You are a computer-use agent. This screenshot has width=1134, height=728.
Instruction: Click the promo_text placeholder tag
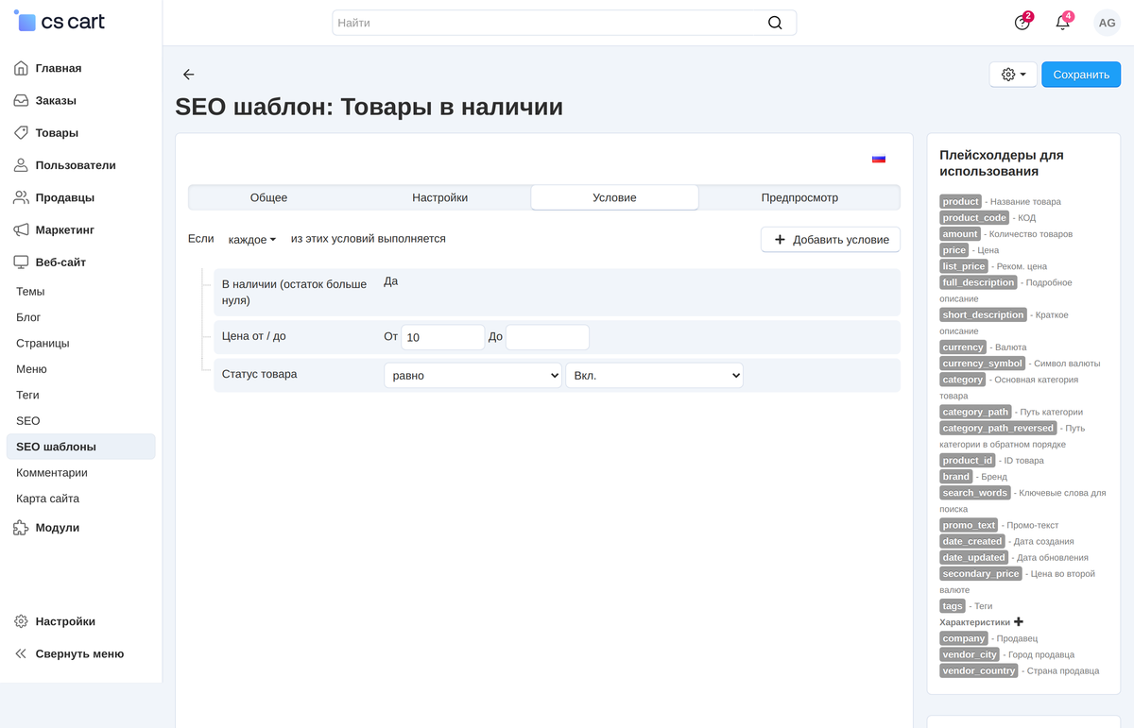tap(970, 525)
